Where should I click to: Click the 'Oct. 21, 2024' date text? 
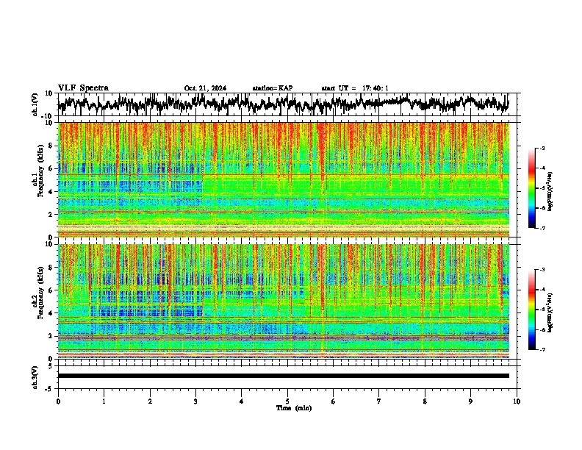[x=205, y=88]
